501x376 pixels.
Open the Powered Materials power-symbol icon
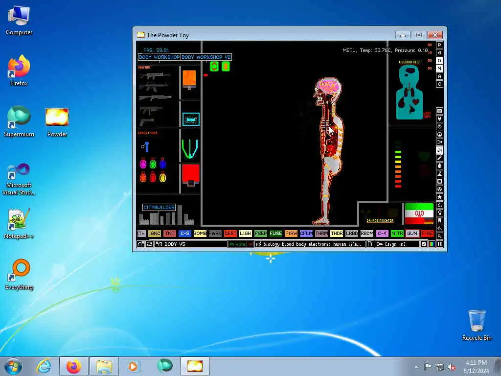coord(439,127)
